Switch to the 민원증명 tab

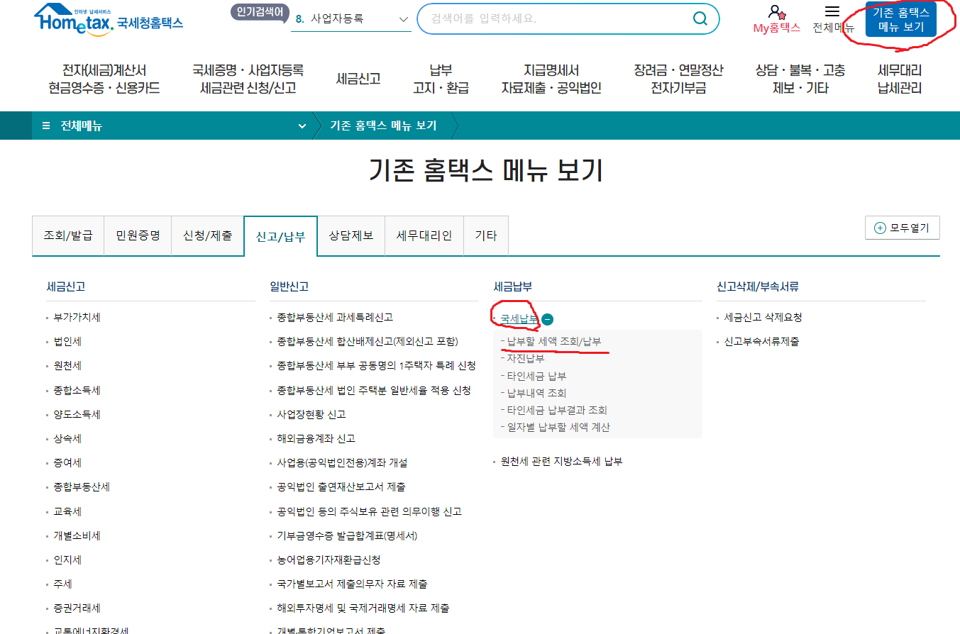(x=138, y=235)
